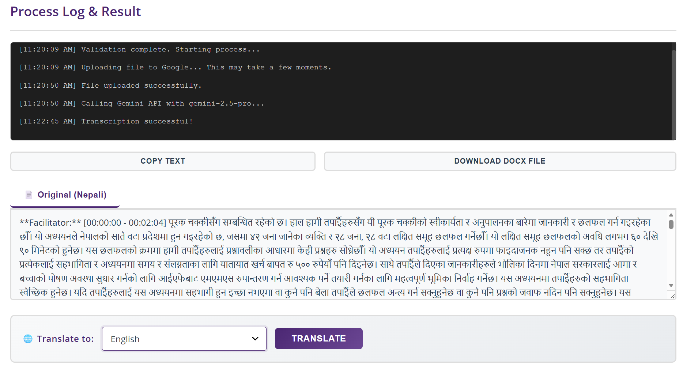The image size is (683, 374).
Task: Click the transcript scrollbar down arrow
Action: click(x=671, y=285)
